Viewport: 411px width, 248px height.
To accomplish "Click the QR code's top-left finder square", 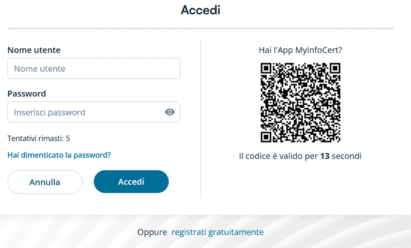I will click(x=266, y=68).
